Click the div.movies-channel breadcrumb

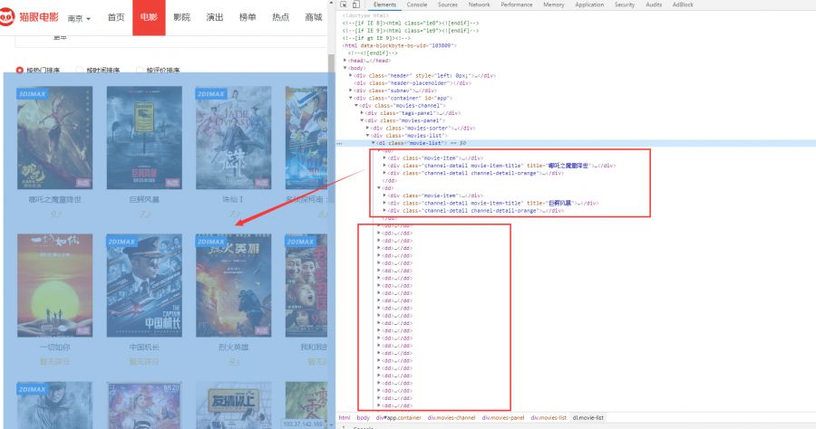pos(452,417)
